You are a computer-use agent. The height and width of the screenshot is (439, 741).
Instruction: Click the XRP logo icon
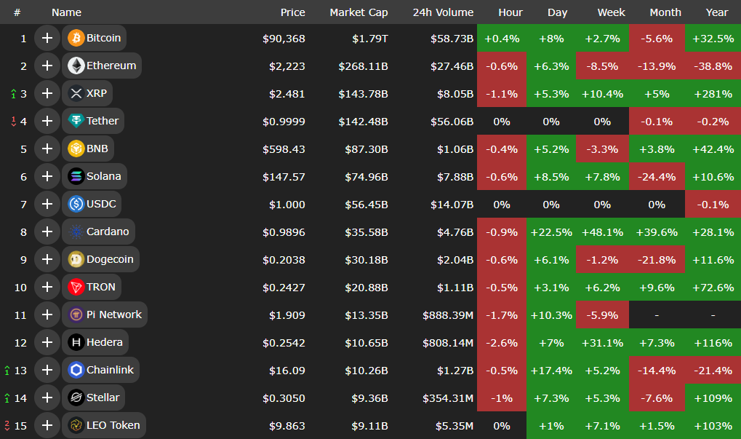(x=76, y=93)
